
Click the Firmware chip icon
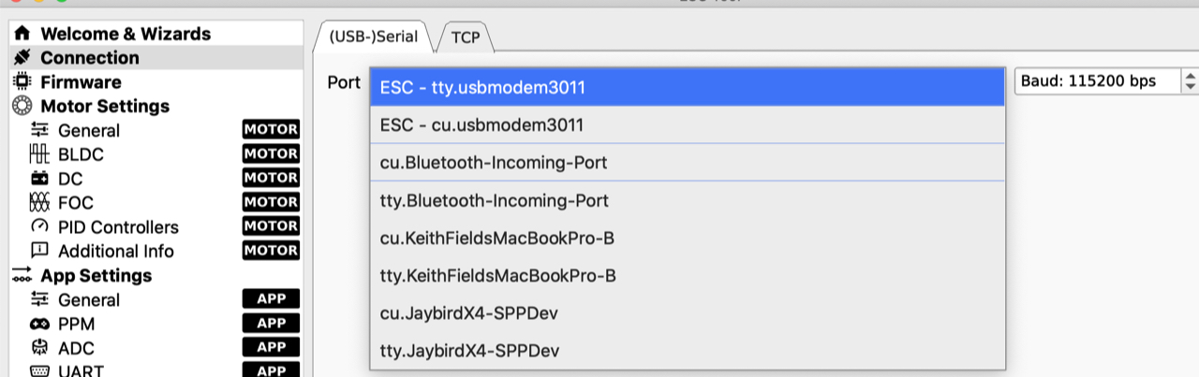click(x=22, y=82)
